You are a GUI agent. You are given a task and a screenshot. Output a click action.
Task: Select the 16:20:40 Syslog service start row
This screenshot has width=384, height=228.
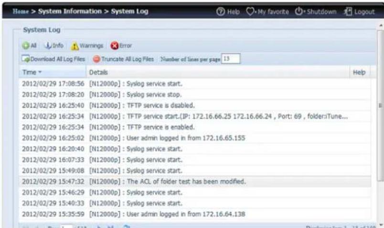[195, 149]
